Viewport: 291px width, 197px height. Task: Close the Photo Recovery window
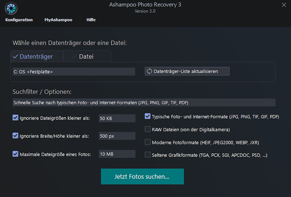(284, 5)
